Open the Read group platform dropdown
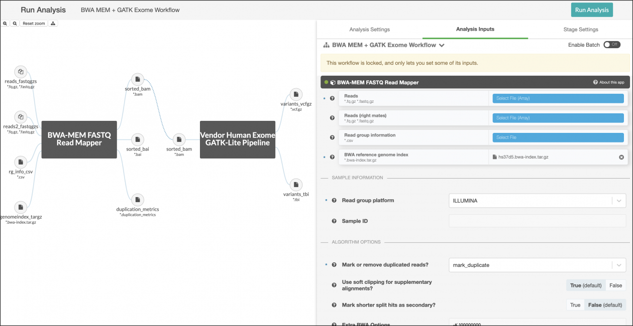This screenshot has height=326, width=633. pos(537,201)
